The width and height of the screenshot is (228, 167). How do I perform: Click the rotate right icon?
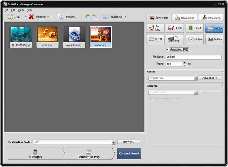[94, 17]
